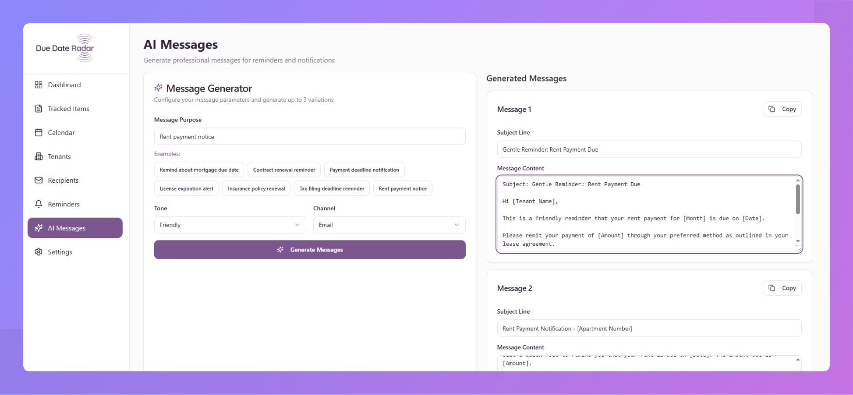Click the Recipients envelope icon
The width and height of the screenshot is (853, 395).
[x=39, y=180]
